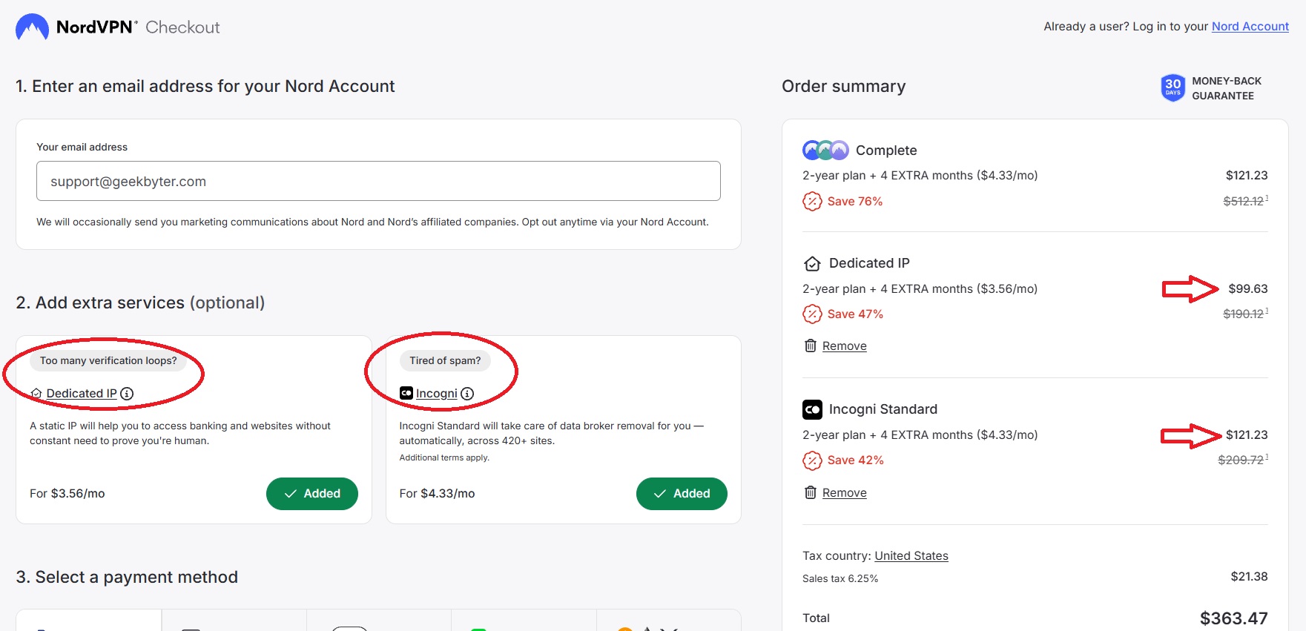The image size is (1306, 631).
Task: Focus the email address input field
Action: click(x=378, y=181)
